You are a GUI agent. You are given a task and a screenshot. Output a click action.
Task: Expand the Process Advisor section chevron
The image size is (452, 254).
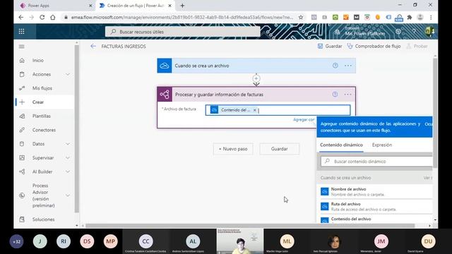[68, 195]
